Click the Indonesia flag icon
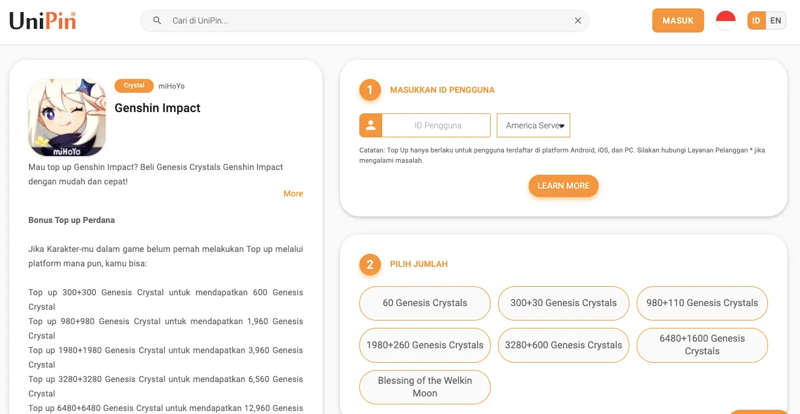This screenshot has height=414, width=800. tap(725, 20)
